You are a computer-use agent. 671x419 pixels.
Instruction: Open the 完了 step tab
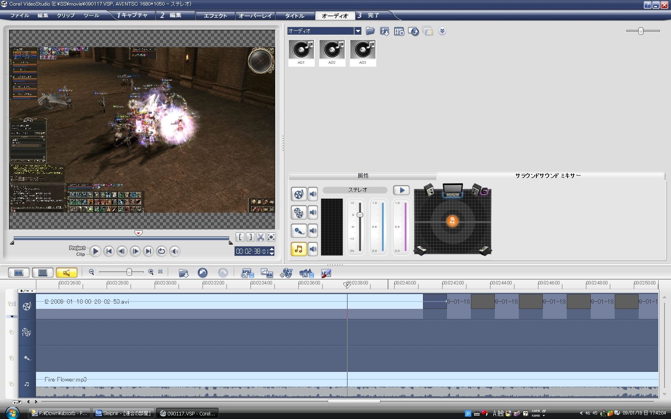click(x=373, y=15)
